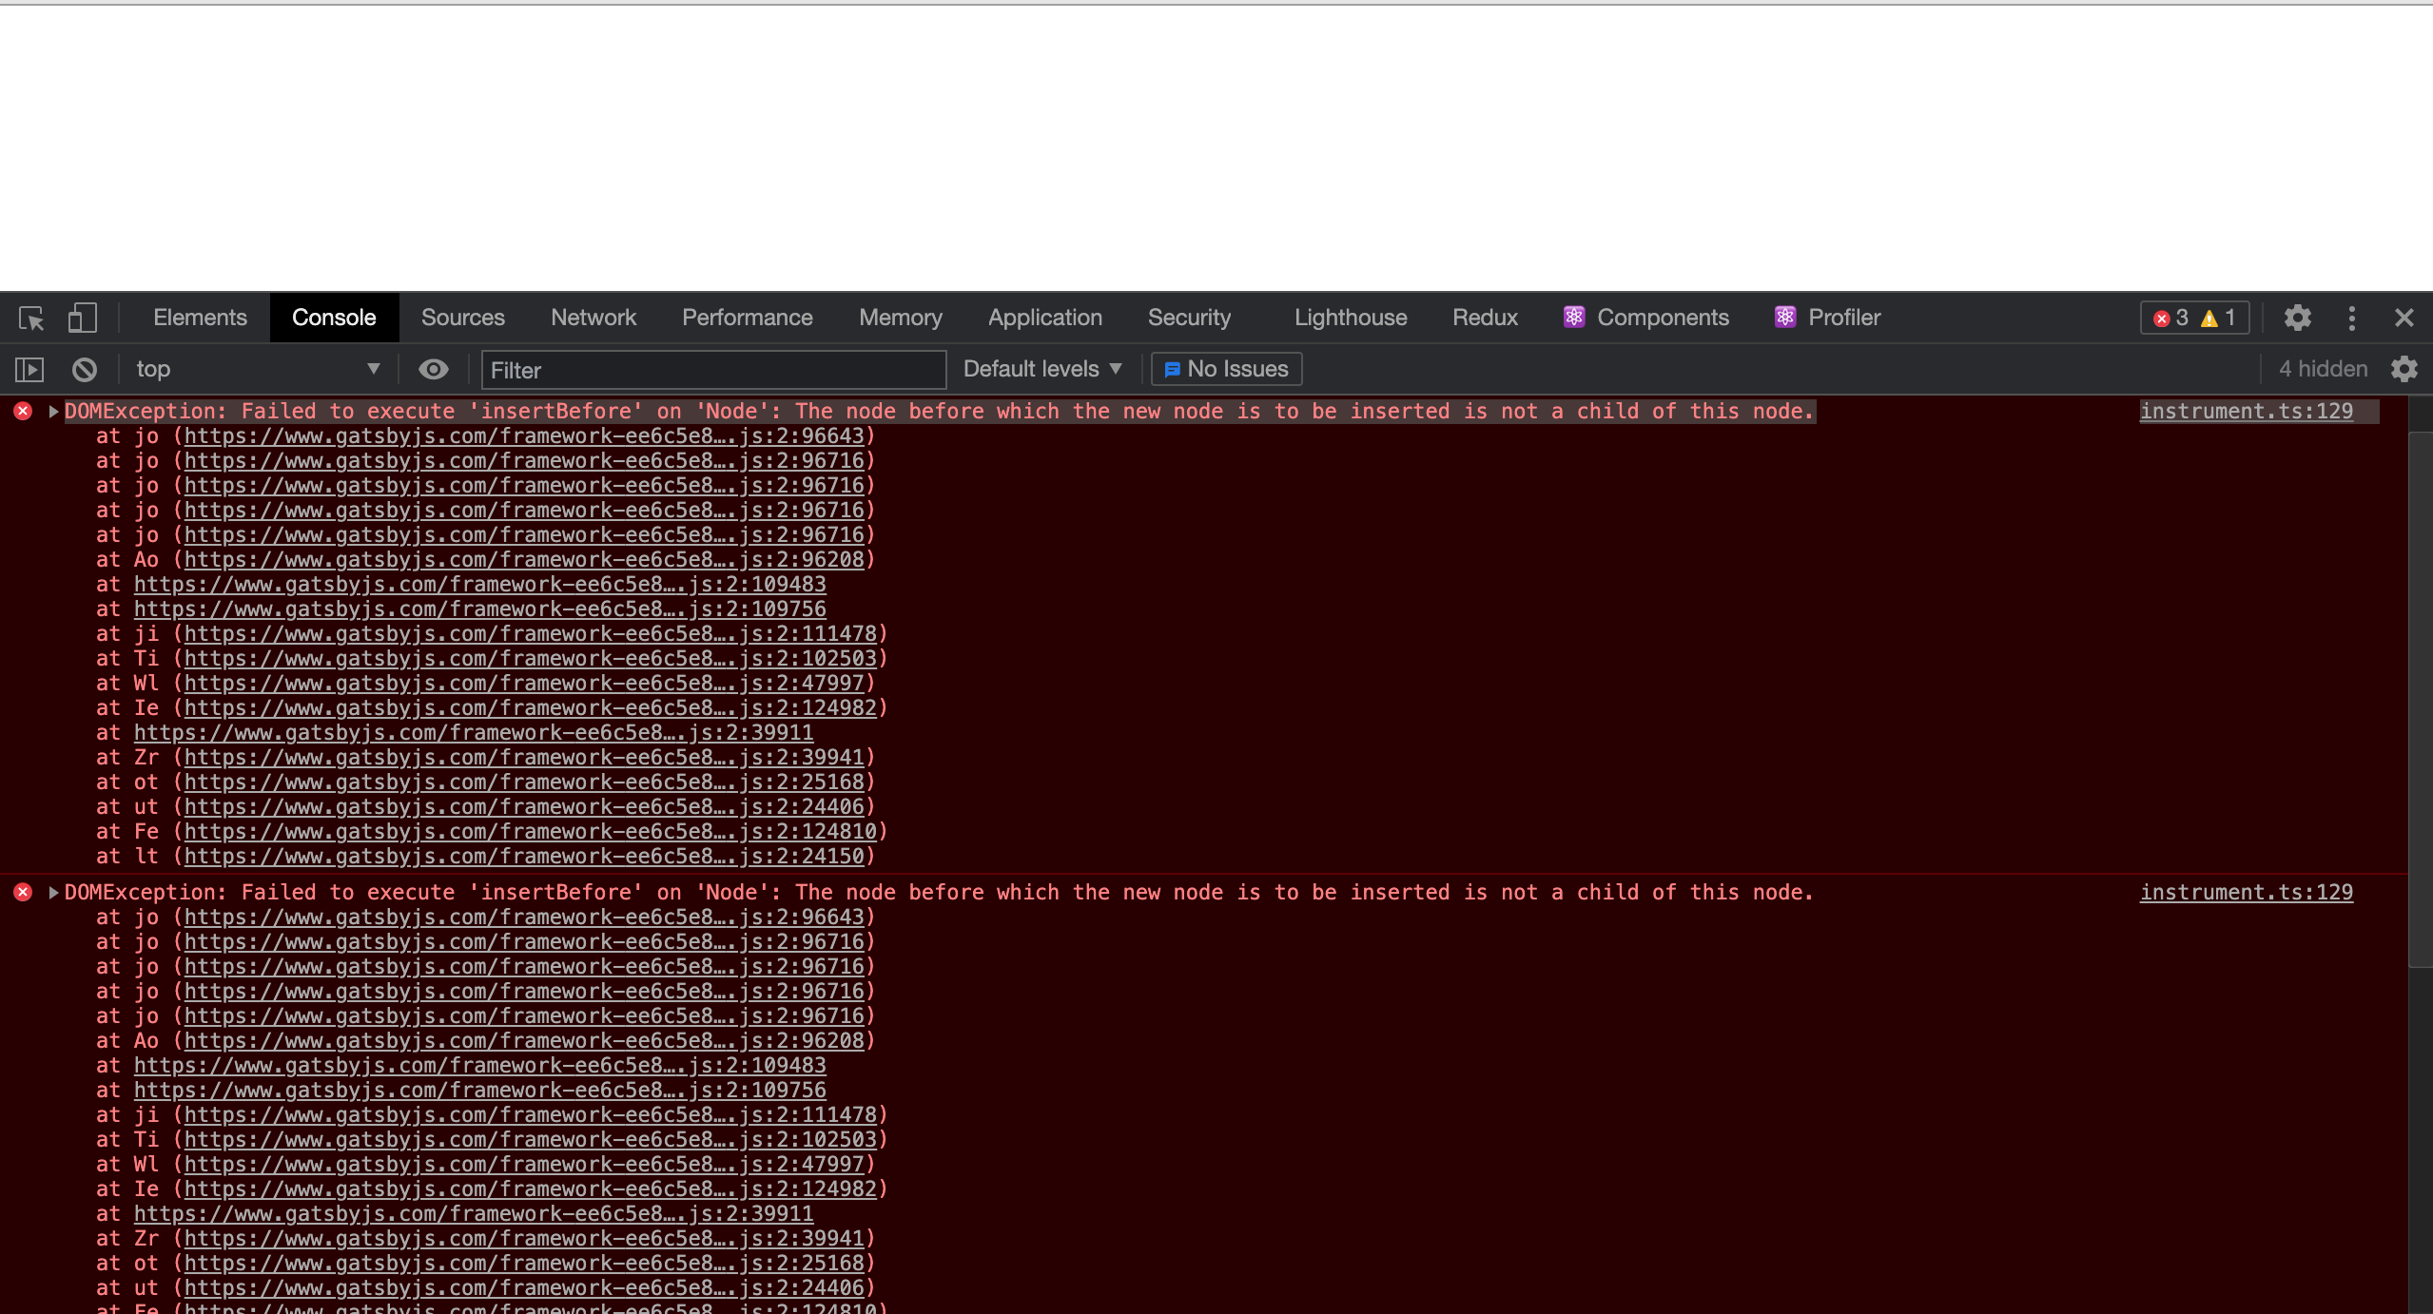Switch to the Performance tab
The width and height of the screenshot is (2433, 1314).
coord(747,318)
